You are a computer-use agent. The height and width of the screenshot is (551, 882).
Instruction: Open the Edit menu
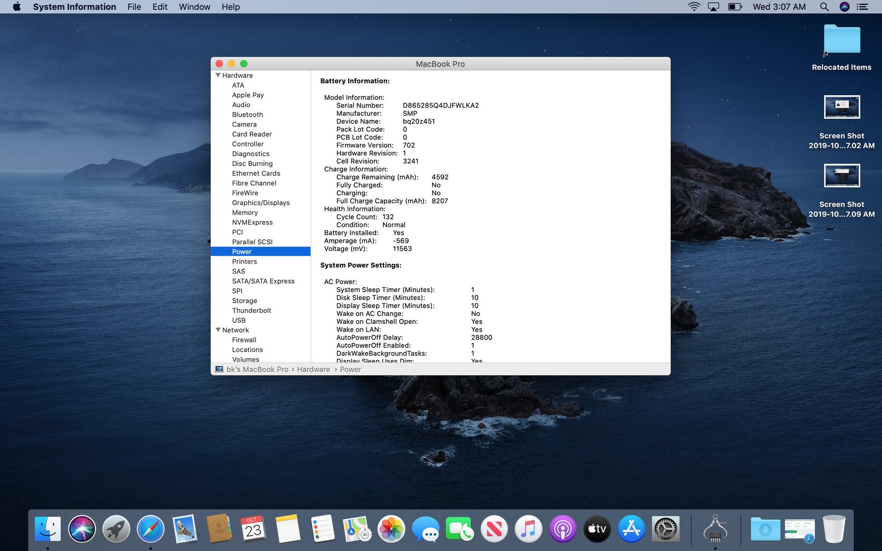[x=160, y=7]
